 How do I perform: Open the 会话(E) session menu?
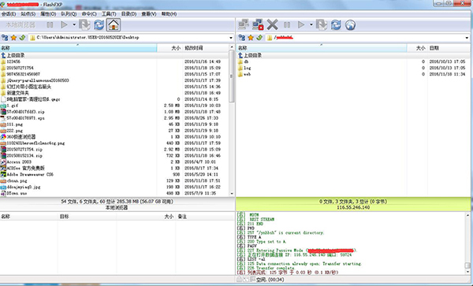9,14
